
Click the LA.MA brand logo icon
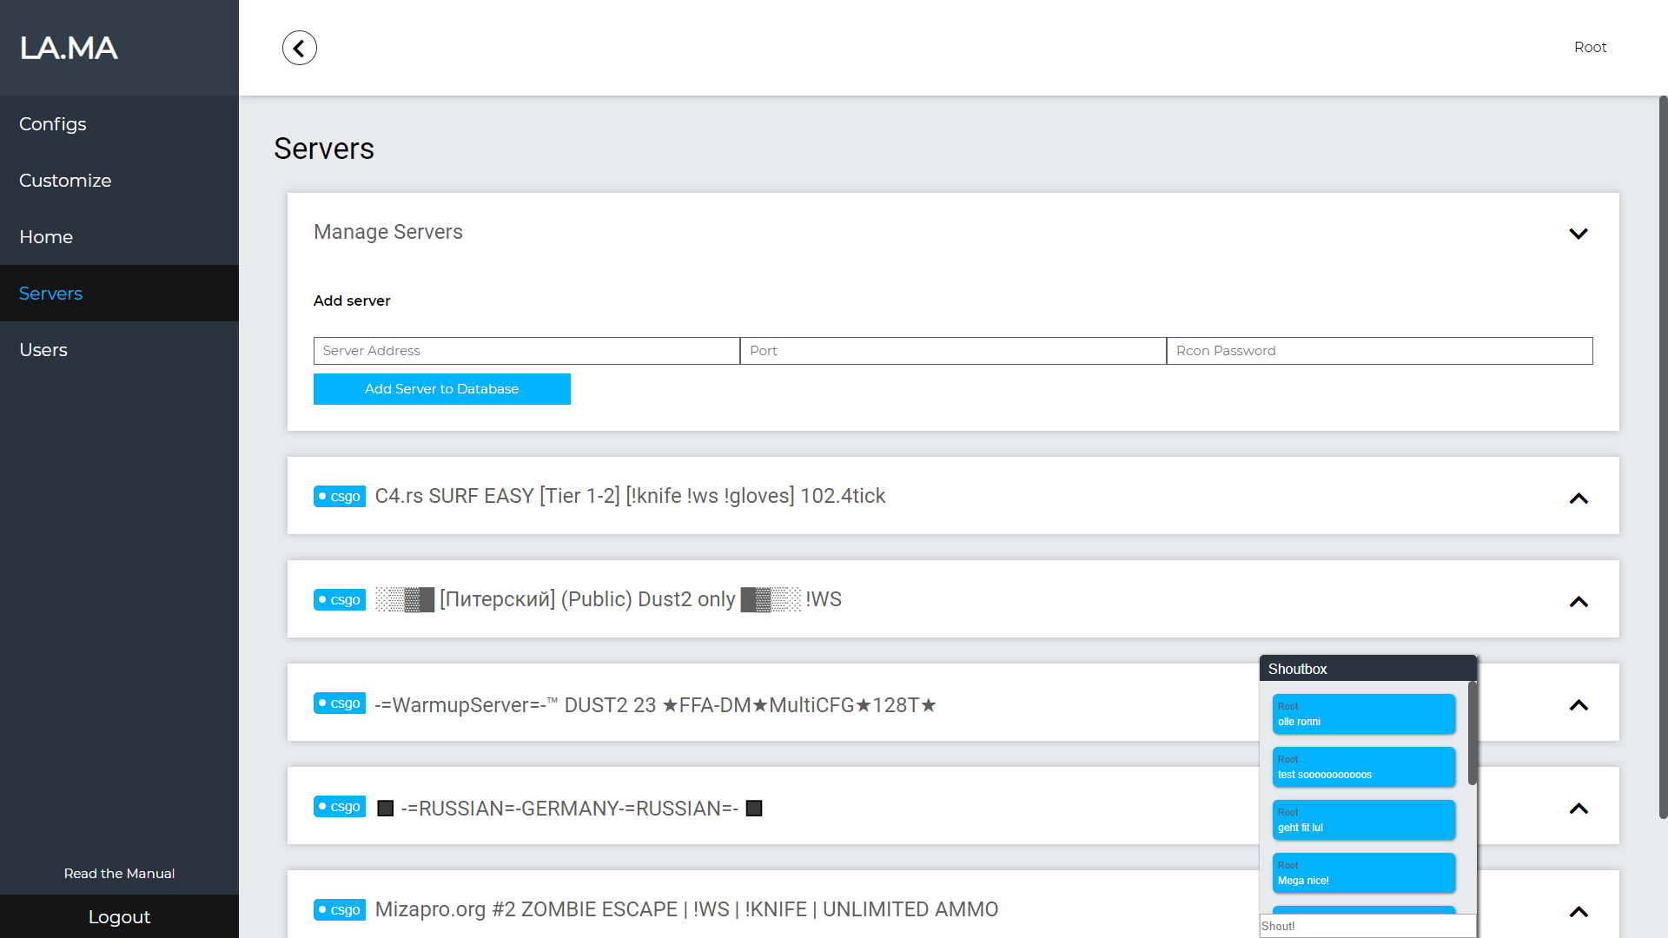point(69,47)
